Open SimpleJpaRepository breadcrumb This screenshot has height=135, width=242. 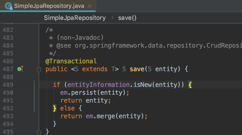coord(75,18)
